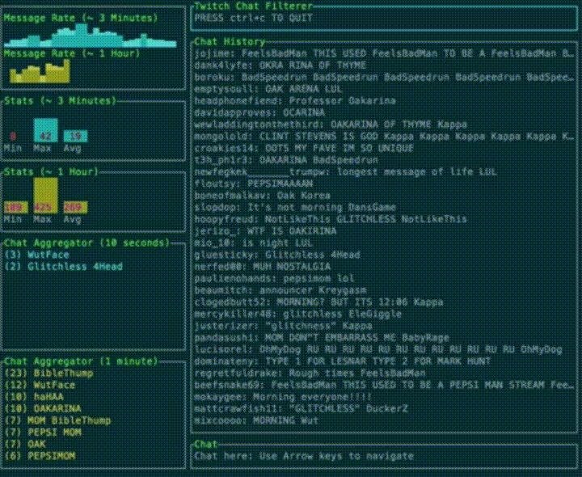Click nerfed00's 'MUM NOSTALGIA' message
Image resolution: width=582 pixels, height=477 pixels.
tap(263, 267)
